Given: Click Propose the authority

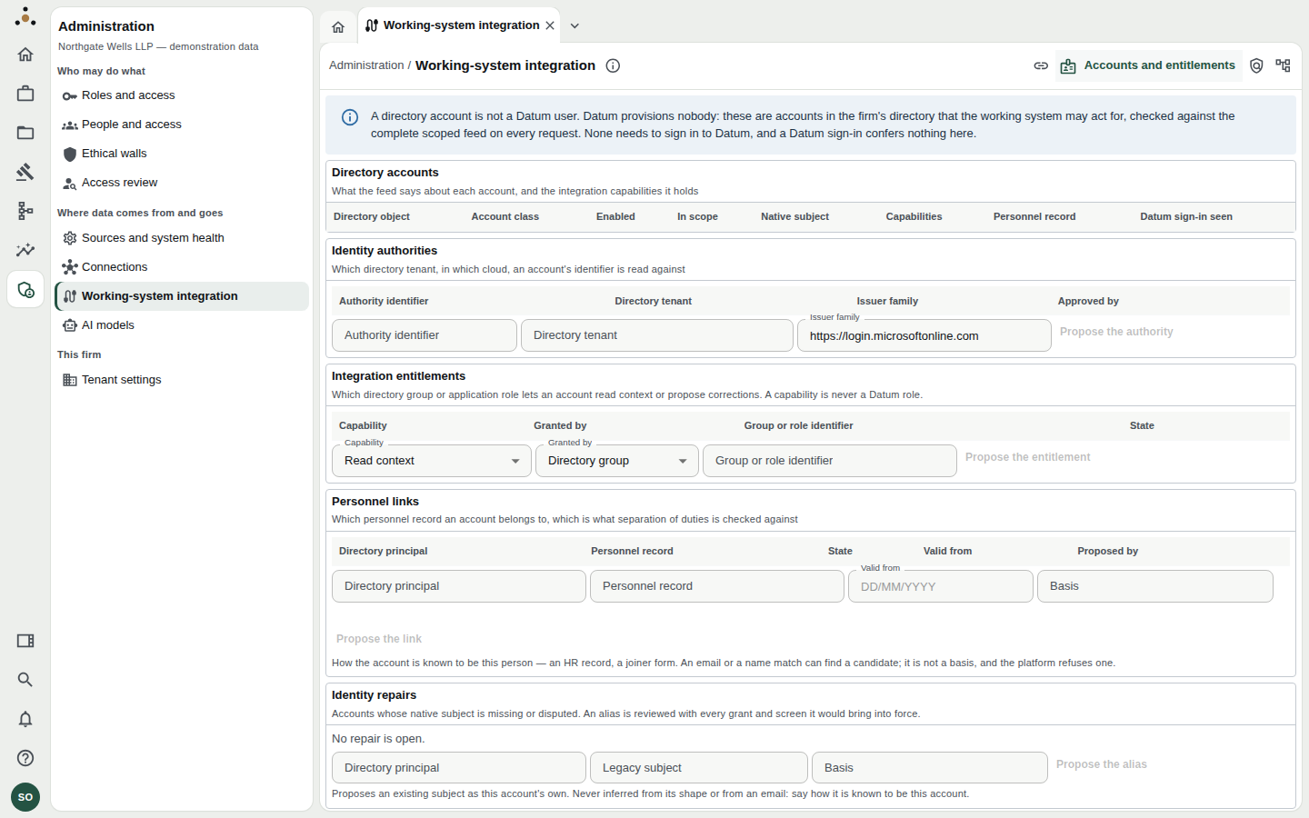Looking at the screenshot, I should pos(1116,332).
